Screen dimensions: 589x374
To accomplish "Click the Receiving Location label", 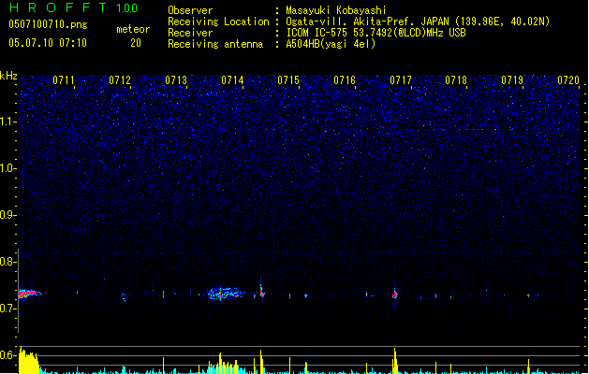I will 218,22.
